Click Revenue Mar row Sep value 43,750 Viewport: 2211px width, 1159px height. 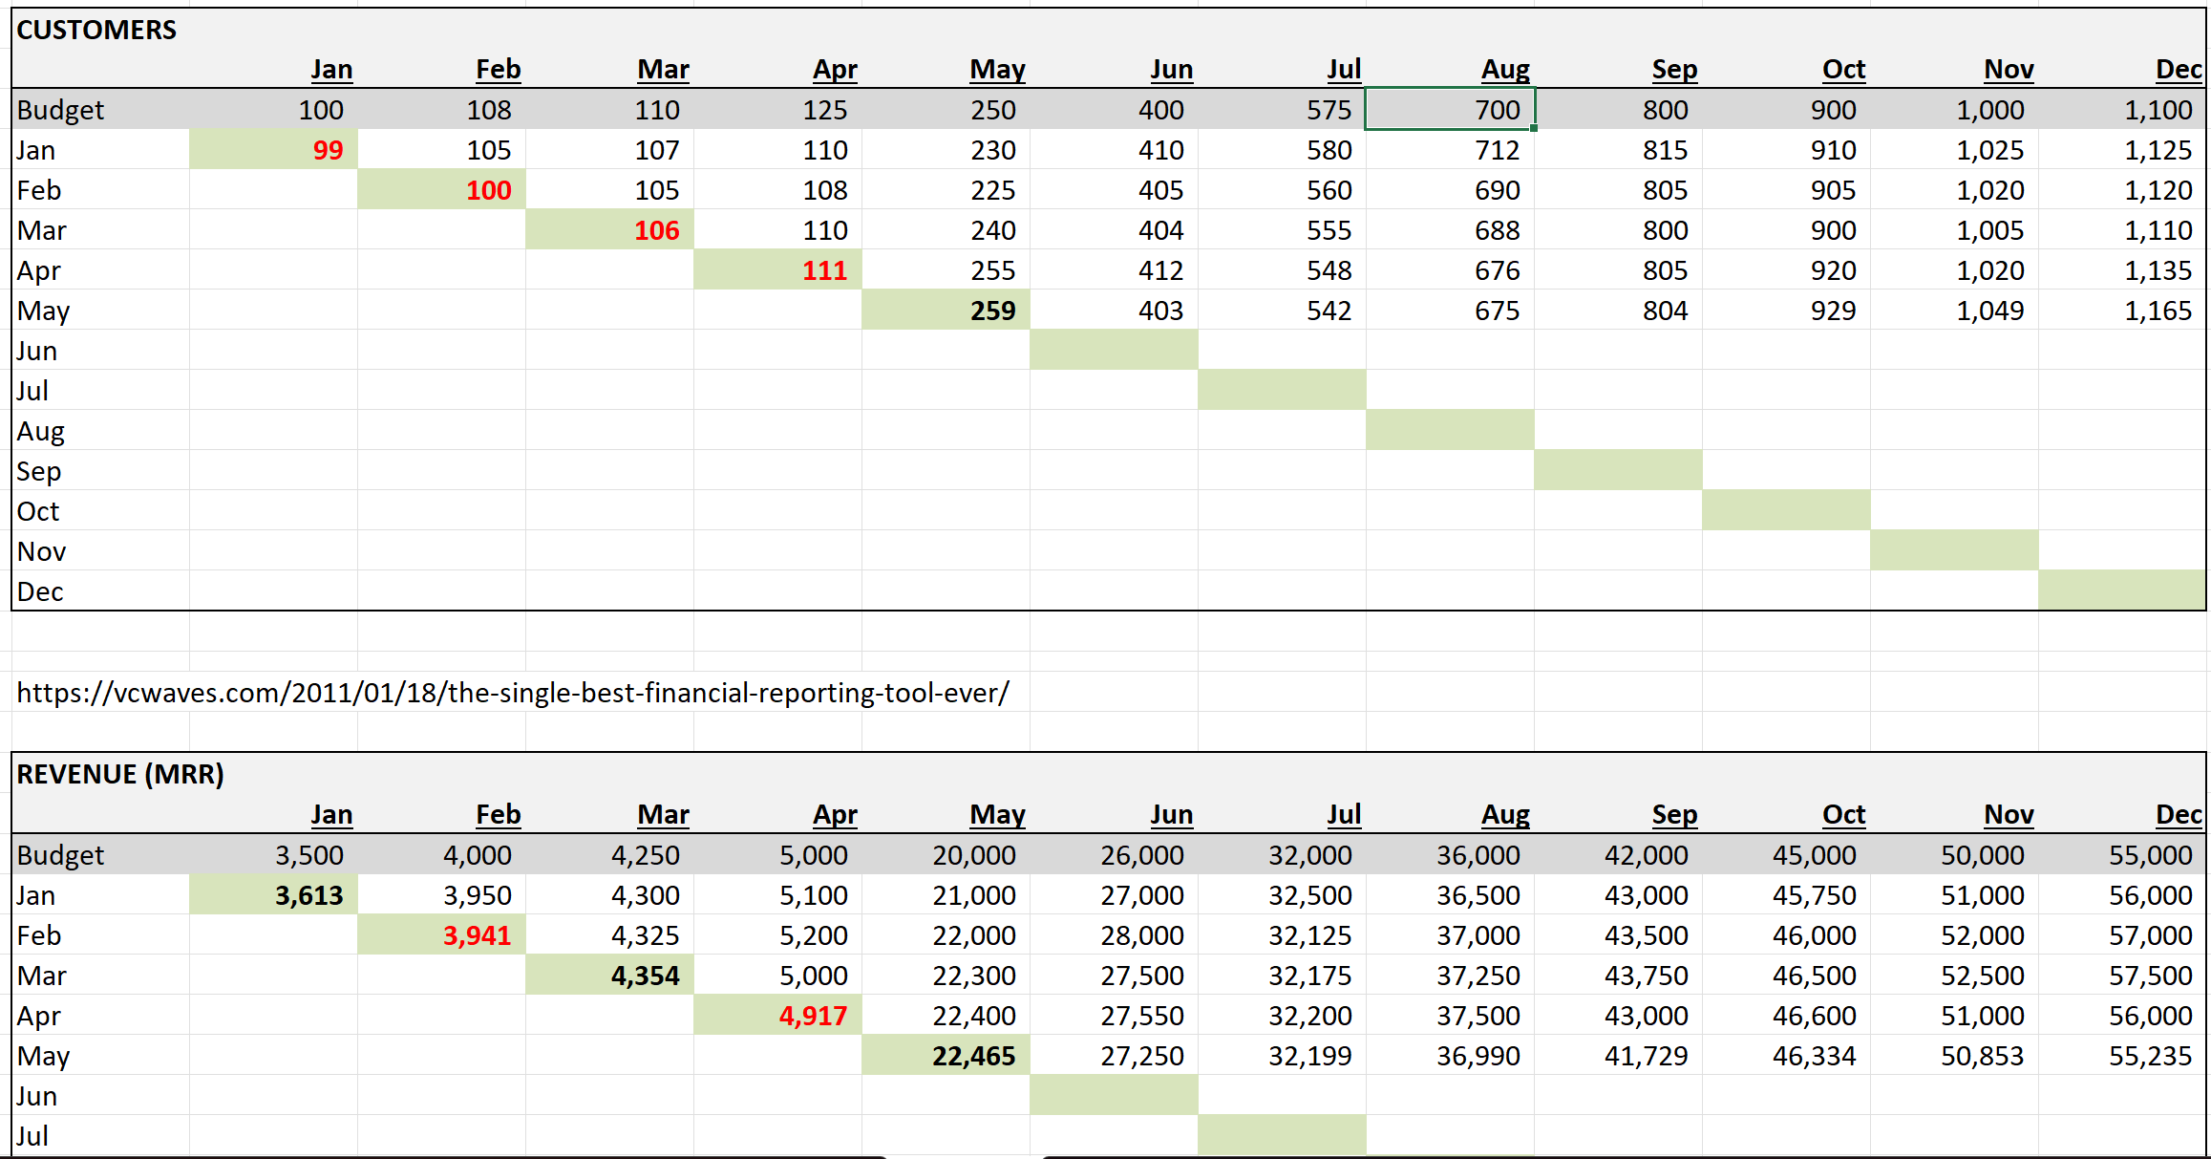coord(1646,976)
